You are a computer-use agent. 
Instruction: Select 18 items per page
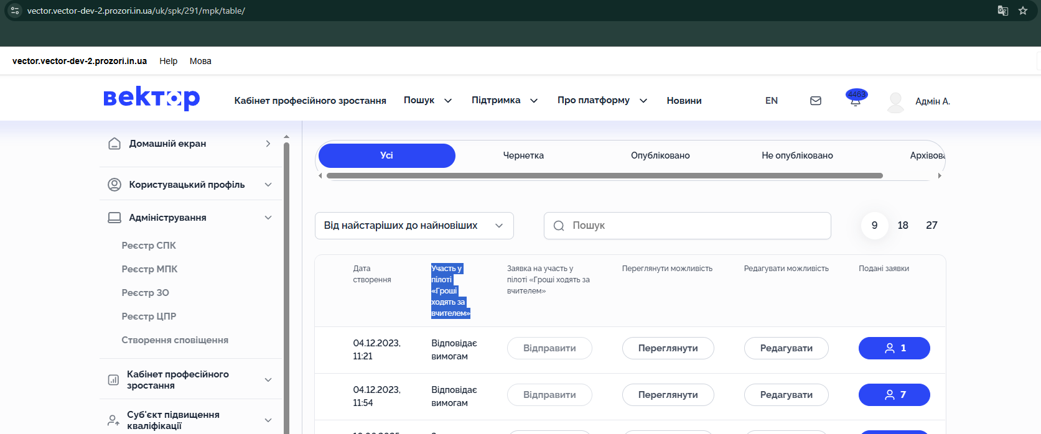903,225
